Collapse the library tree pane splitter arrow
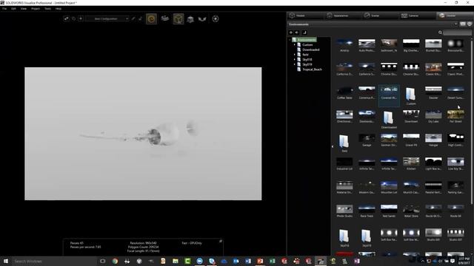 pos(333,146)
